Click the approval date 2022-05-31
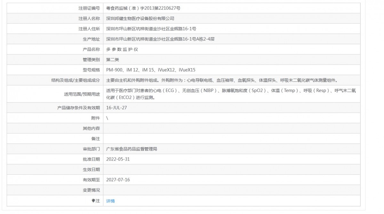Screen dimensions: 384x214 118,159
